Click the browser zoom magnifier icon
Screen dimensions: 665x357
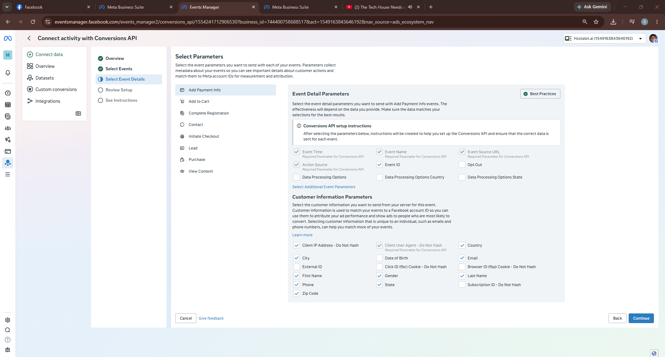tap(585, 22)
